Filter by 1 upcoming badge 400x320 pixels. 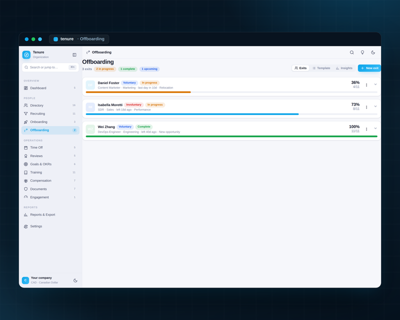tap(149, 69)
